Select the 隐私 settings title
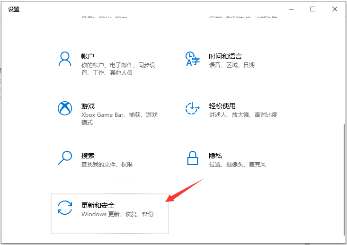The image size is (347, 245). (x=215, y=156)
